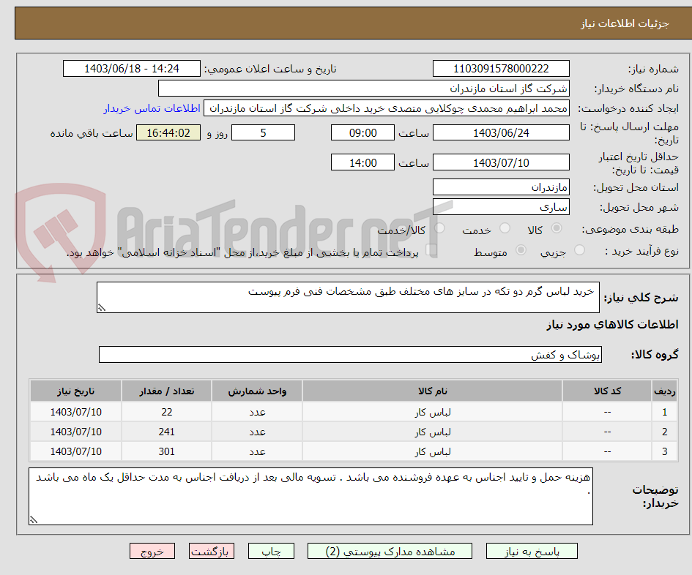Click the announcement date field 1403/06/18 - 14:24
692x575 pixels.
click(x=132, y=69)
